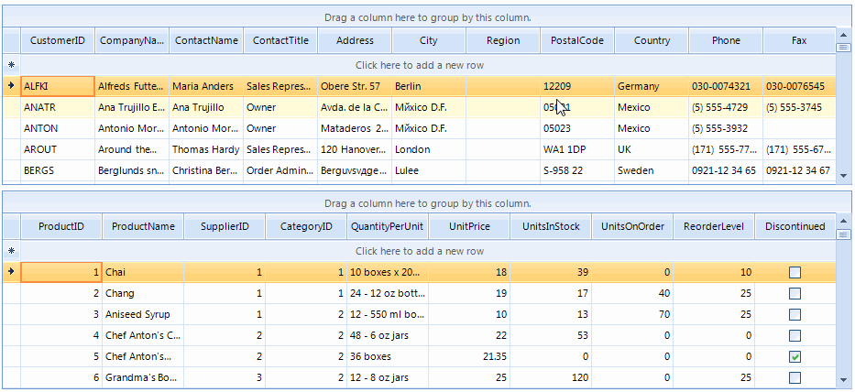Click the ReorderLevel column header
Viewport: 855px width, 392px height.
pyautogui.click(x=714, y=226)
